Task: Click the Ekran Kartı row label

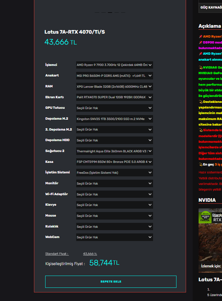Action: click(x=54, y=97)
